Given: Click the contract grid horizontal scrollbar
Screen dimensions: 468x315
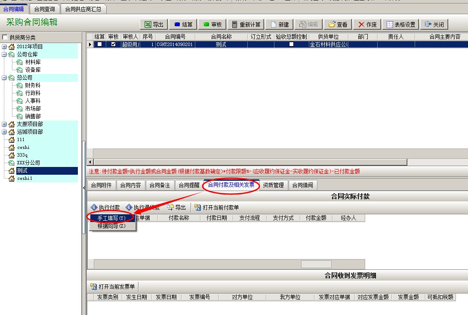Looking at the screenshot, I should [249, 162].
